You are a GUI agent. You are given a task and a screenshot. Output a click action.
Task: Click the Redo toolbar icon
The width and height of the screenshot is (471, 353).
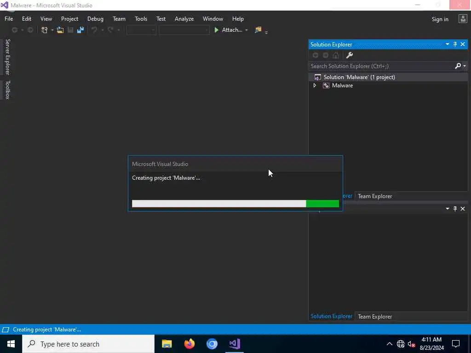point(110,30)
